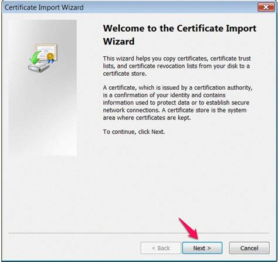The height and width of the screenshot is (262, 278).
Task: Click the disabled Back button
Action: [161, 248]
